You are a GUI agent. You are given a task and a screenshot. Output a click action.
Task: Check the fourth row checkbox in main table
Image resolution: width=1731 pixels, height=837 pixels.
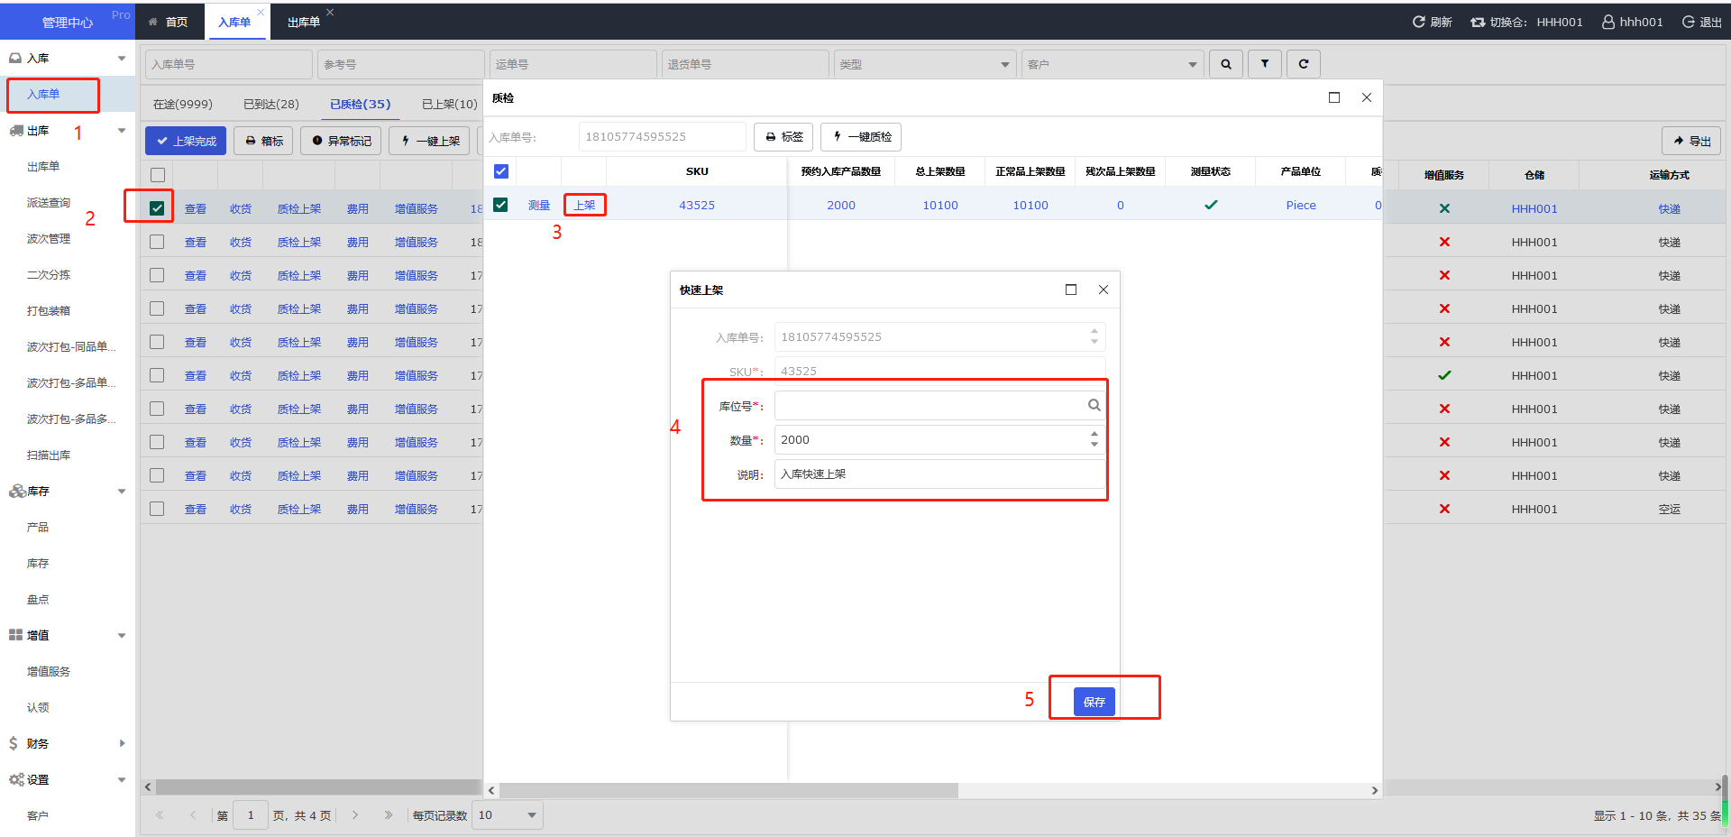tap(158, 308)
